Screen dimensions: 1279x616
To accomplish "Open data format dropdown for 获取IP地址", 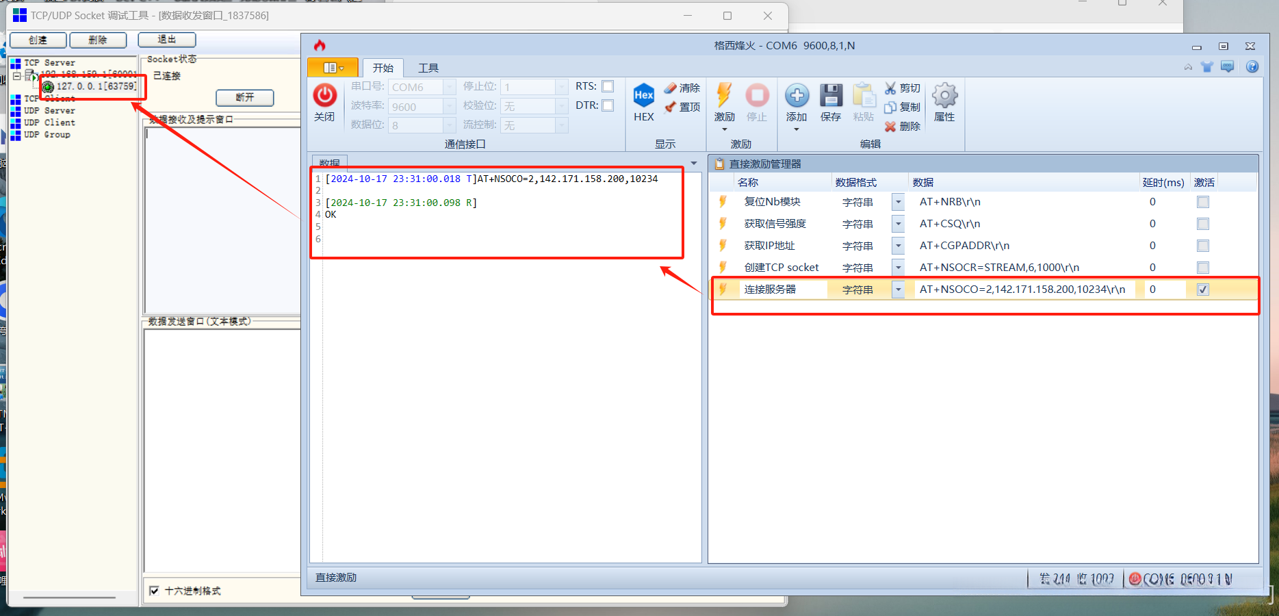I will point(898,246).
